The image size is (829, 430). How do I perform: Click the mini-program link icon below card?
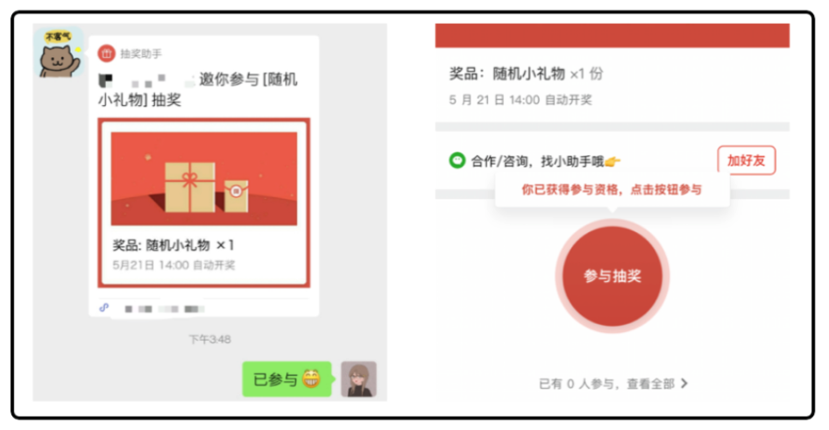[104, 307]
